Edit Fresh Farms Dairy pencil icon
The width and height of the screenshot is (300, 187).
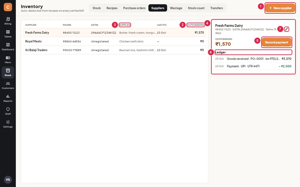(286, 29)
